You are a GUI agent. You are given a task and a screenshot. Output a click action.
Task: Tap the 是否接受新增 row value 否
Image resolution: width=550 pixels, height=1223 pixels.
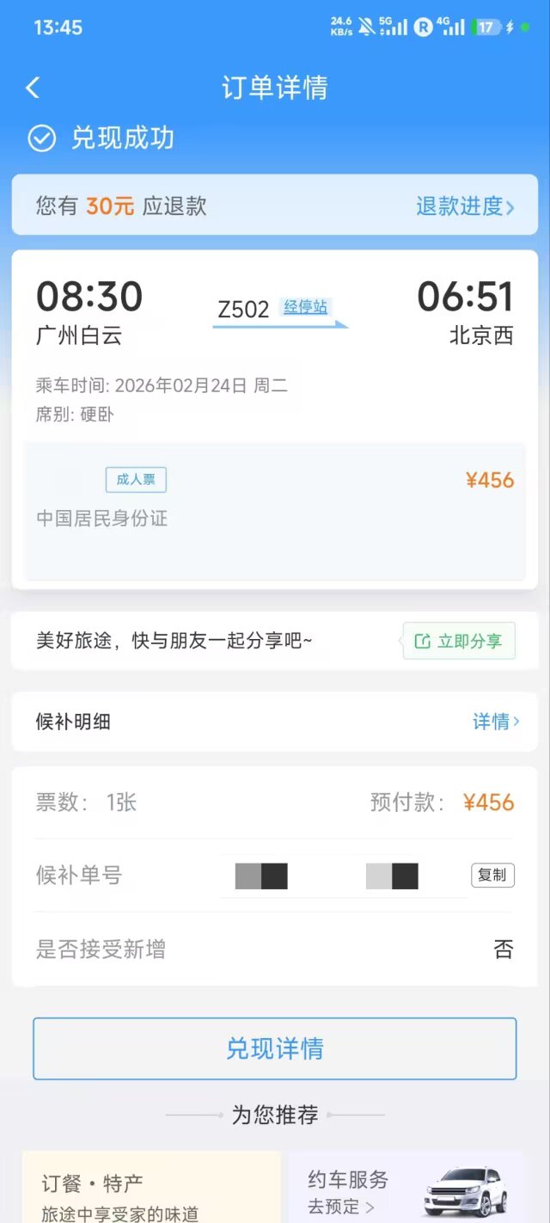[504, 950]
